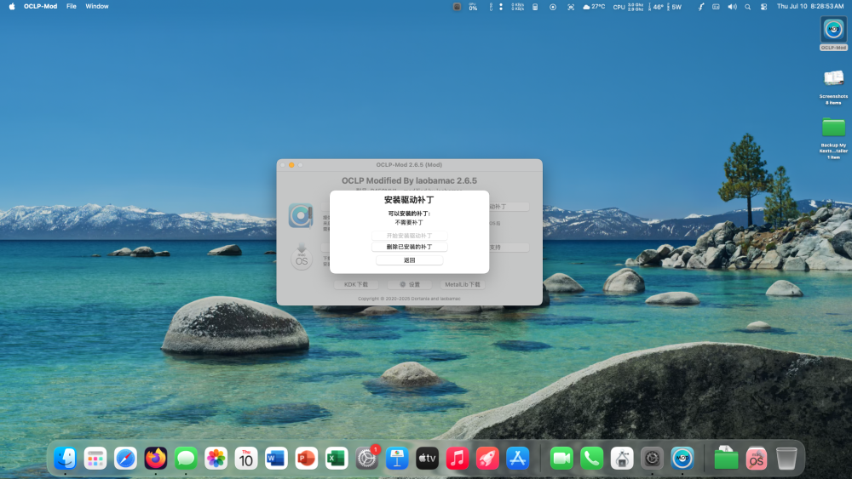Launch Safari from the Dock
The image size is (852, 479).
coord(125,459)
